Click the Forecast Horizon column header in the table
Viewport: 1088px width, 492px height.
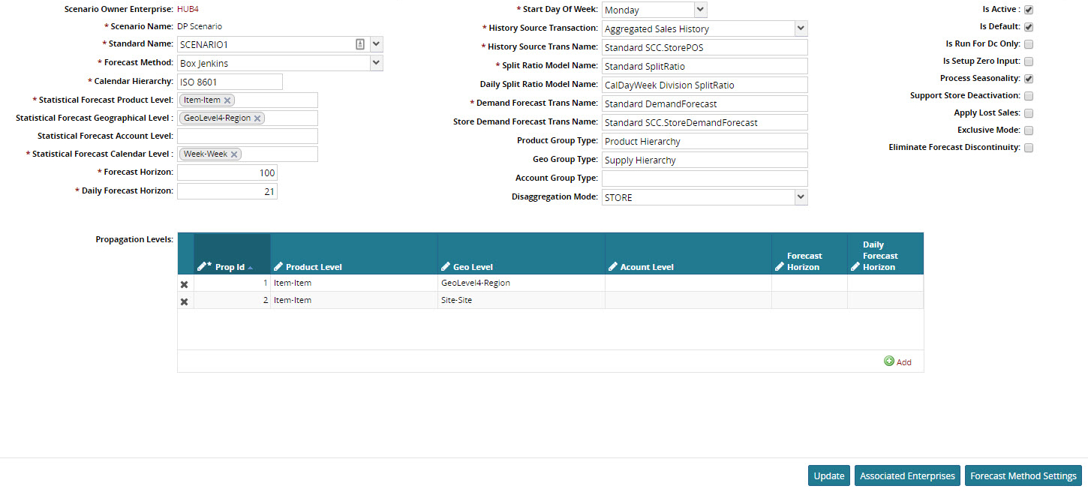(810, 254)
